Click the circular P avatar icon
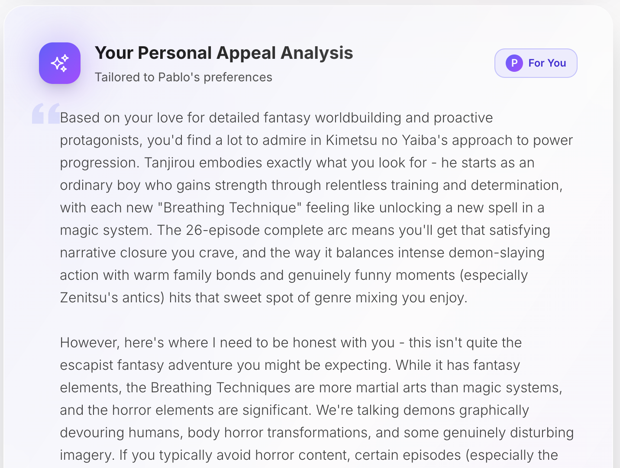620x468 pixels. coord(514,63)
